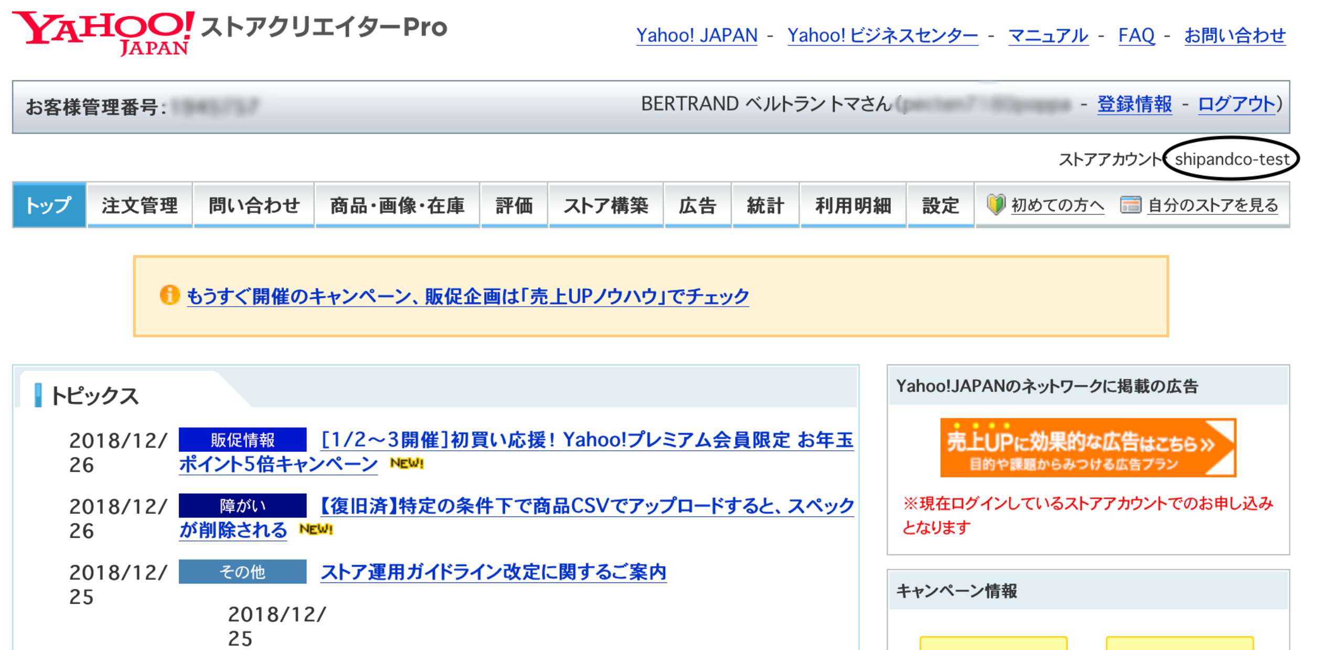
Task: Click the Yahoo! JAPAN logo
Action: [103, 33]
